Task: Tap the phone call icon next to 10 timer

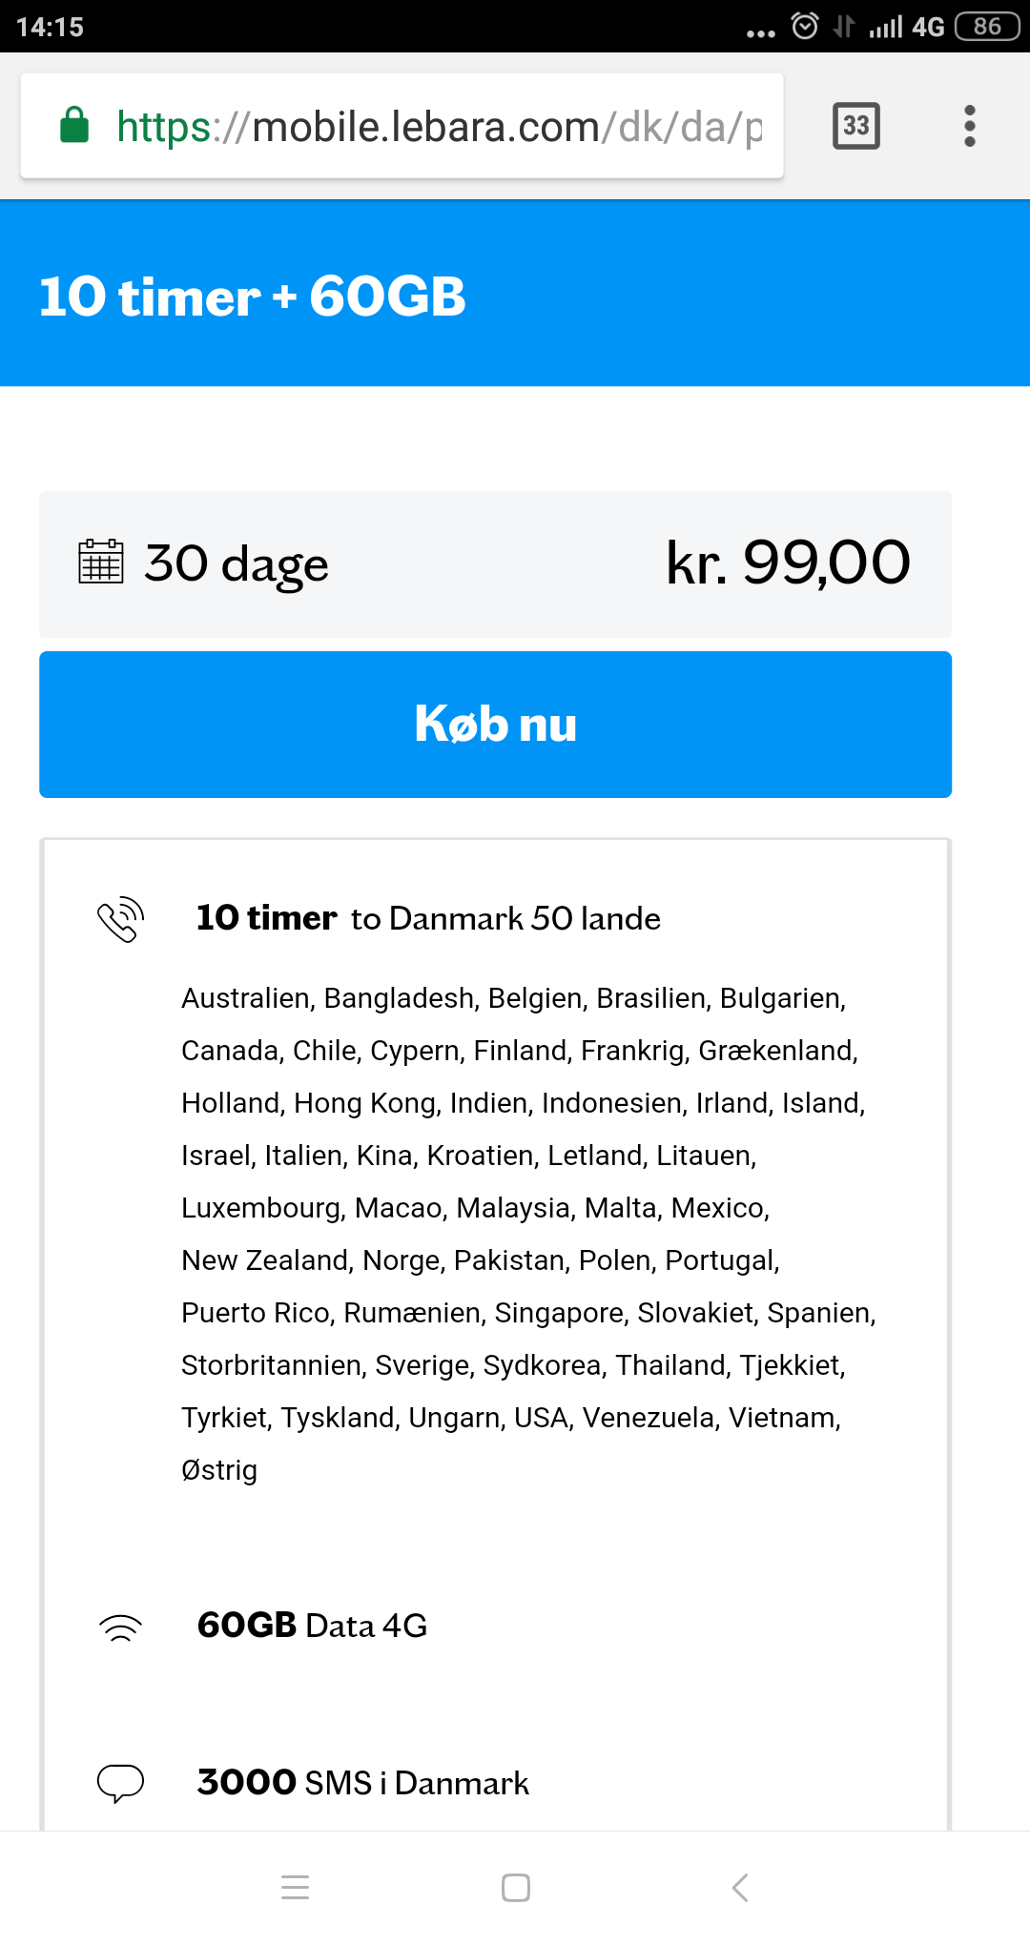Action: pos(121,919)
